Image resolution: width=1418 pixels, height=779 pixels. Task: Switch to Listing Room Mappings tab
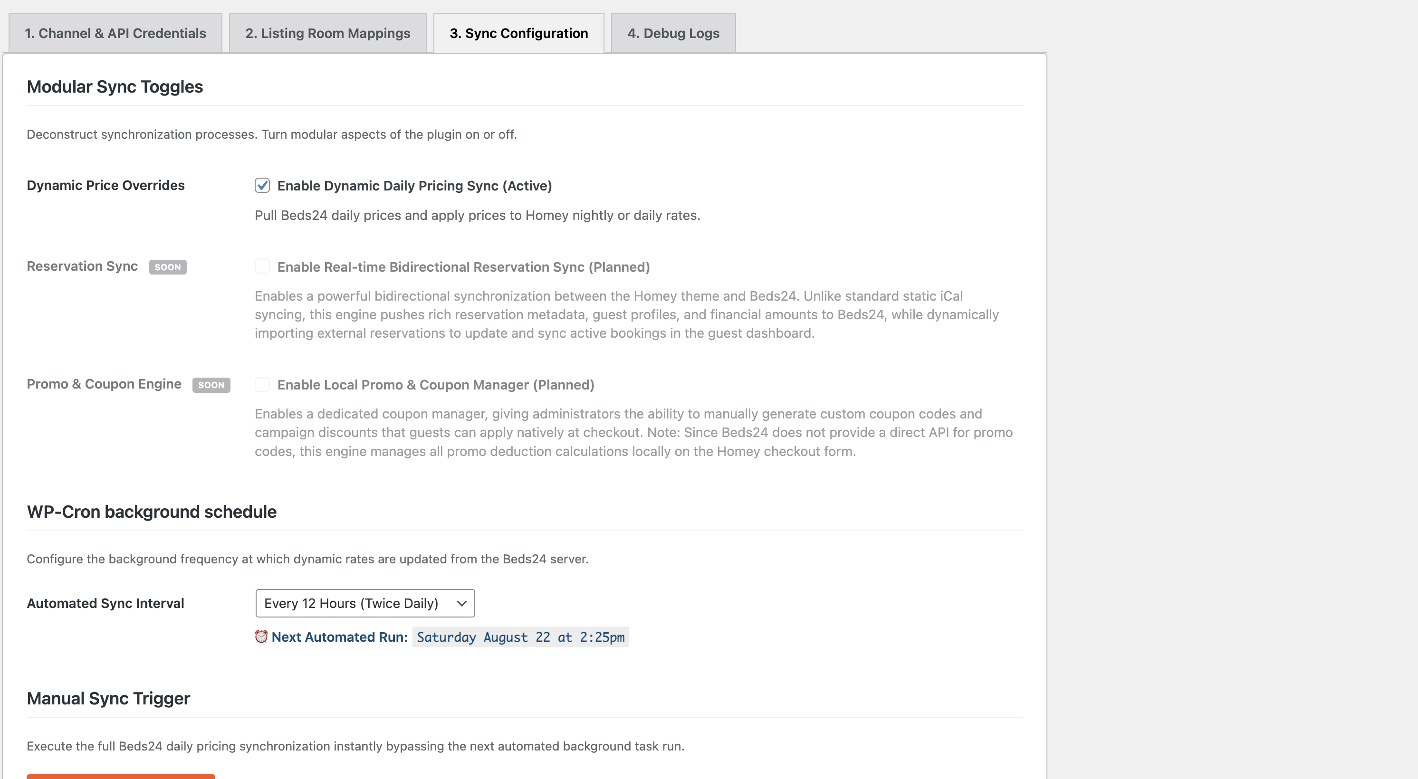click(327, 33)
